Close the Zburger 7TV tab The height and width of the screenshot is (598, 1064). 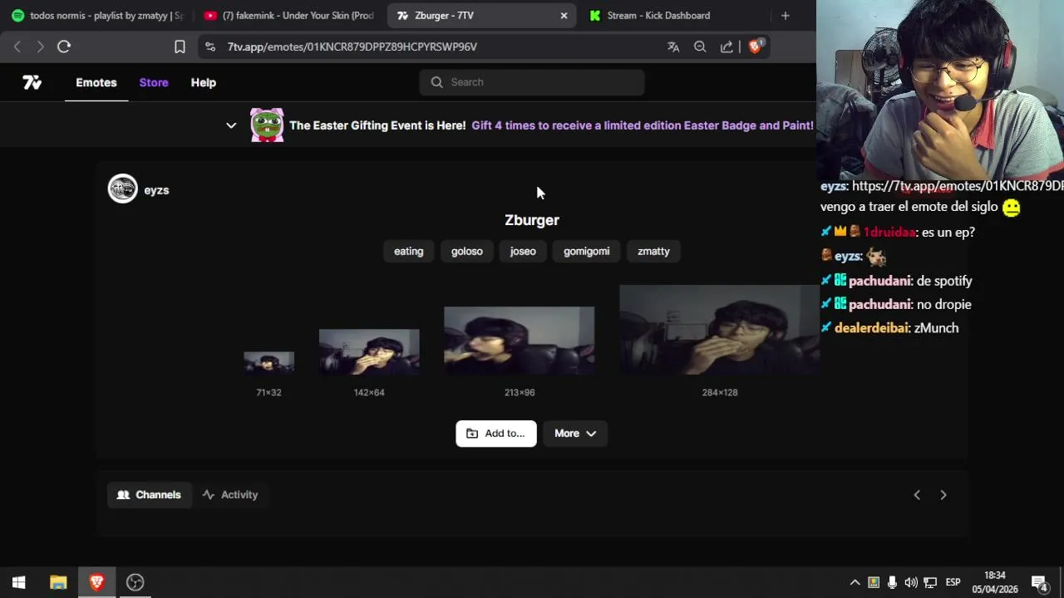click(564, 15)
